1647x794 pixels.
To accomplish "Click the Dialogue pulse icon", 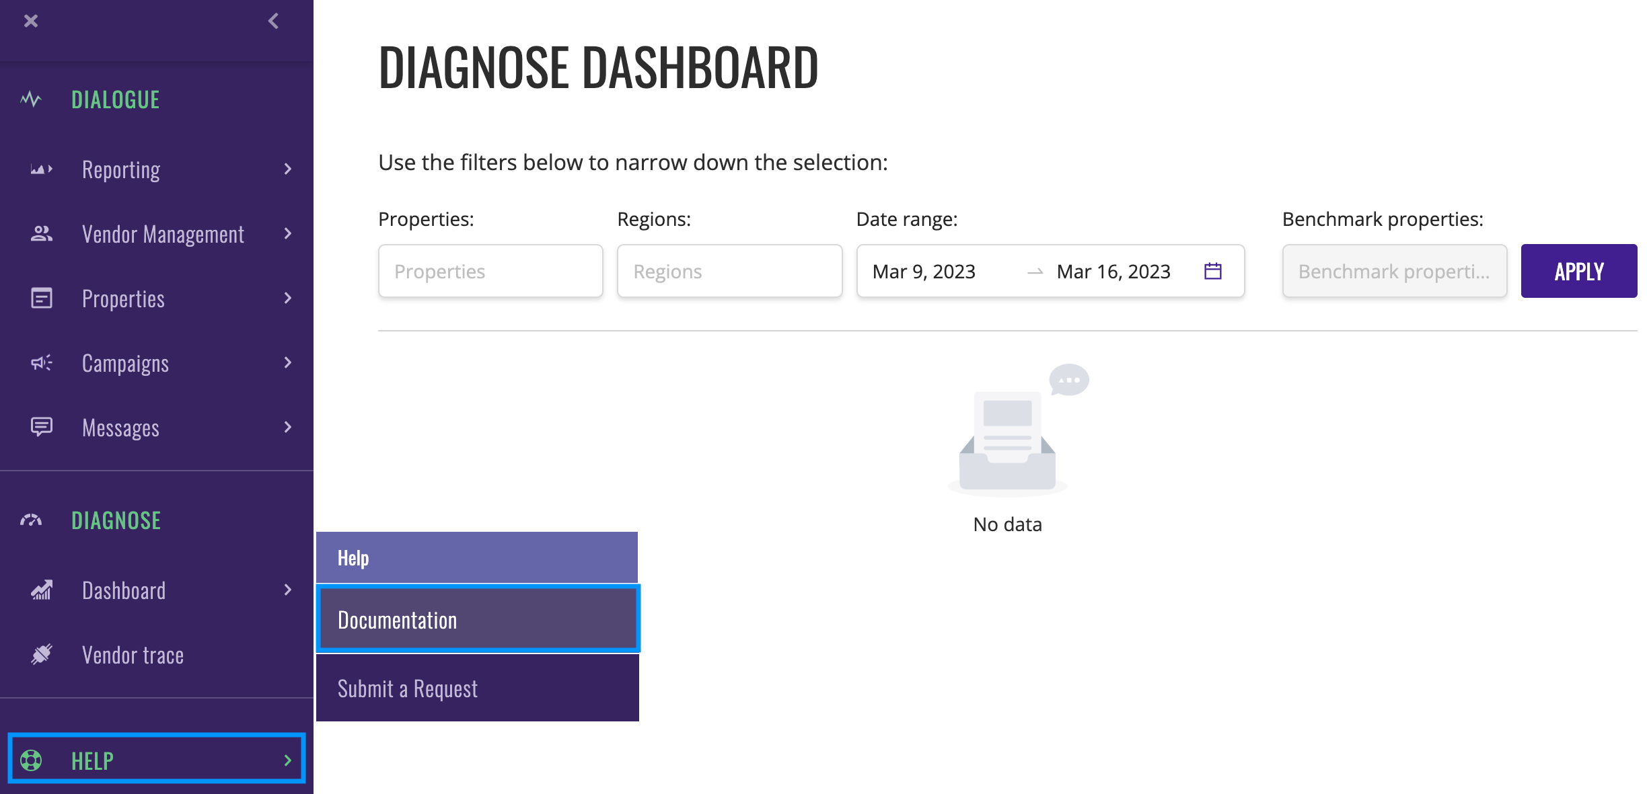I will tap(31, 100).
